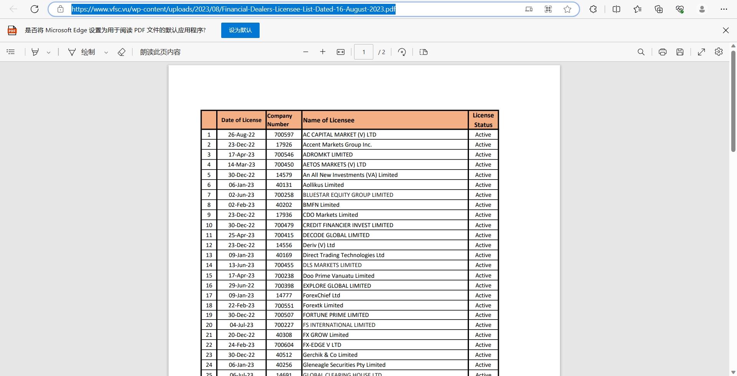This screenshot has width=737, height=376.
Task: Rotate the PDF page
Action: (x=402, y=52)
